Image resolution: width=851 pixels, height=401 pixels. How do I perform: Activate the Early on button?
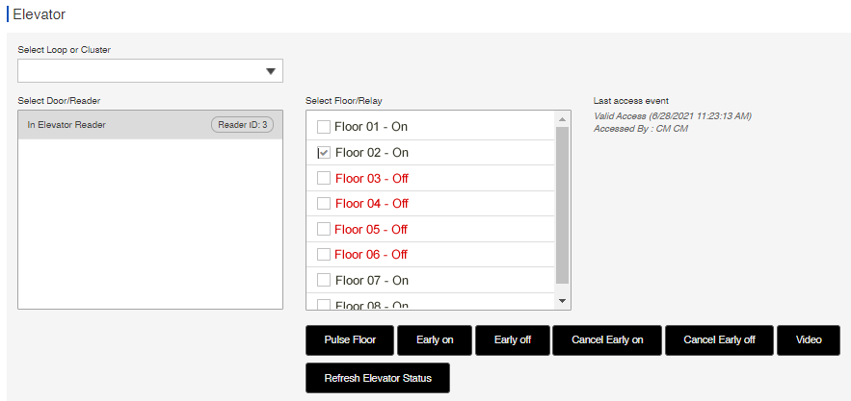435,340
